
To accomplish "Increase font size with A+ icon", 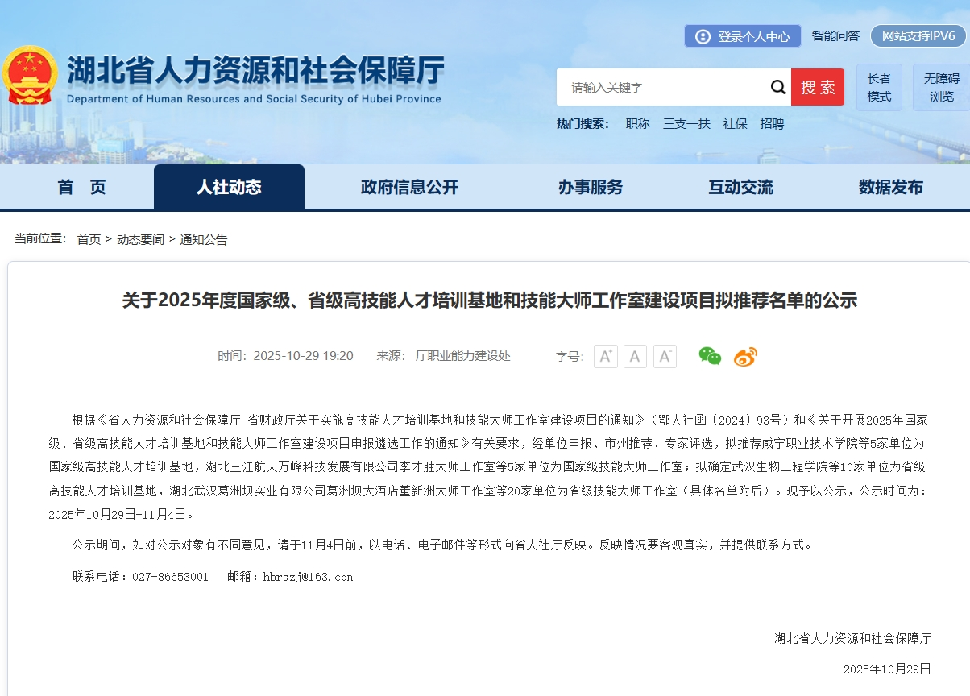I will point(605,356).
